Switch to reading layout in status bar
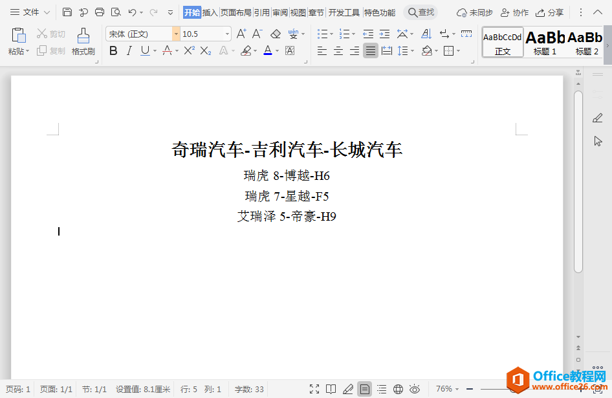612x398 pixels. click(x=331, y=389)
